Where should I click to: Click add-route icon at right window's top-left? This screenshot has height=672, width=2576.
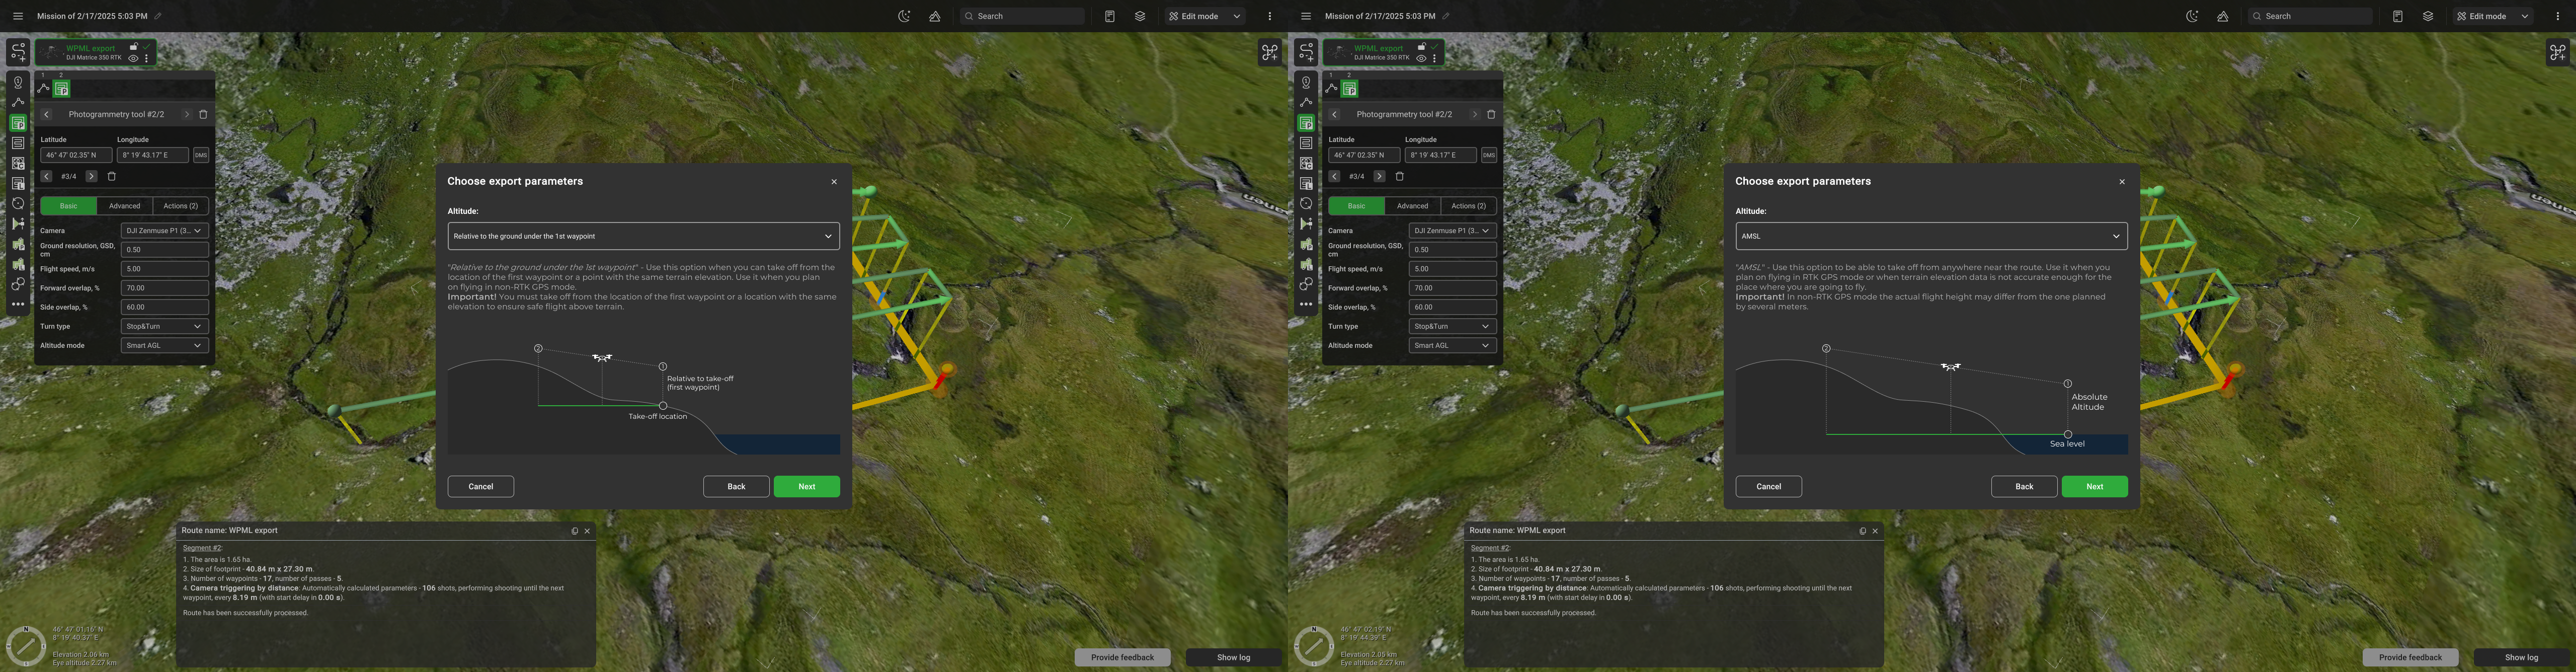(1305, 52)
